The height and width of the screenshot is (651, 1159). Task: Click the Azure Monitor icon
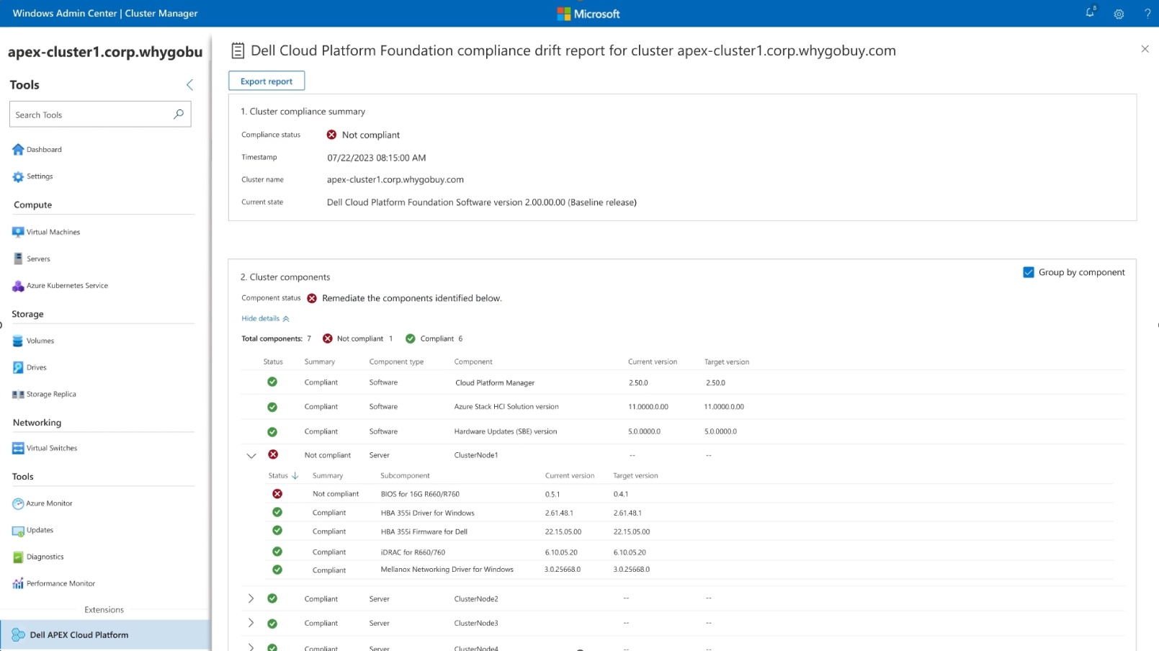[x=18, y=503]
